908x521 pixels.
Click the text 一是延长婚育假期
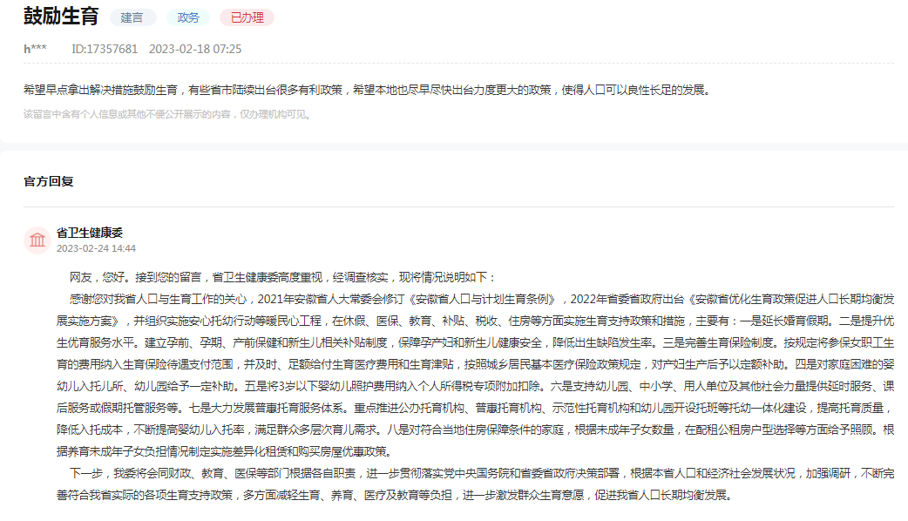787,321
